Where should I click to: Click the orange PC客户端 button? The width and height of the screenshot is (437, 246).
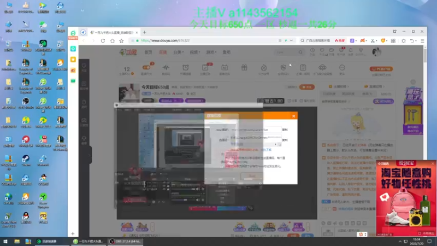coord(381,69)
